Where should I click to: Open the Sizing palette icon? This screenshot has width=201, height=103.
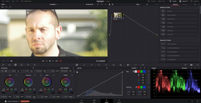pos(135,65)
